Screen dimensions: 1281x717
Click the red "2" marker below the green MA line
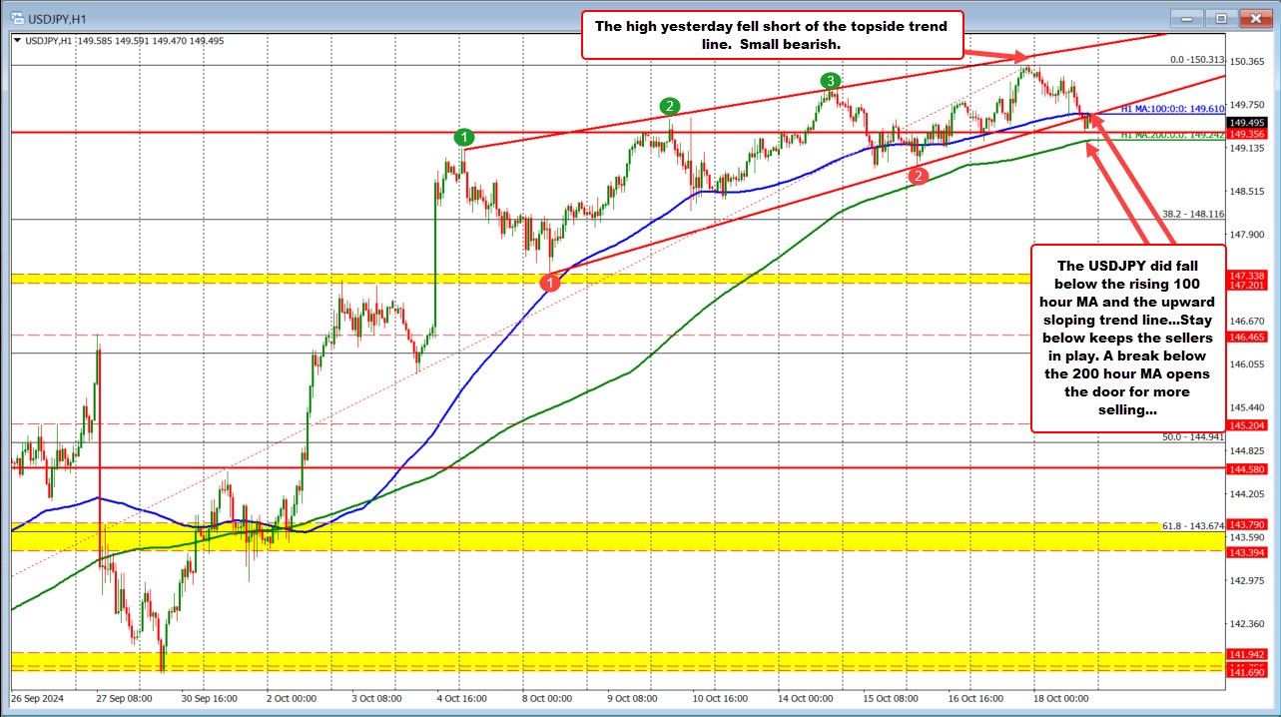click(x=917, y=175)
